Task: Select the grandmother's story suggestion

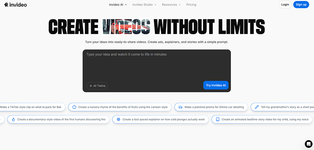Action: [282, 107]
